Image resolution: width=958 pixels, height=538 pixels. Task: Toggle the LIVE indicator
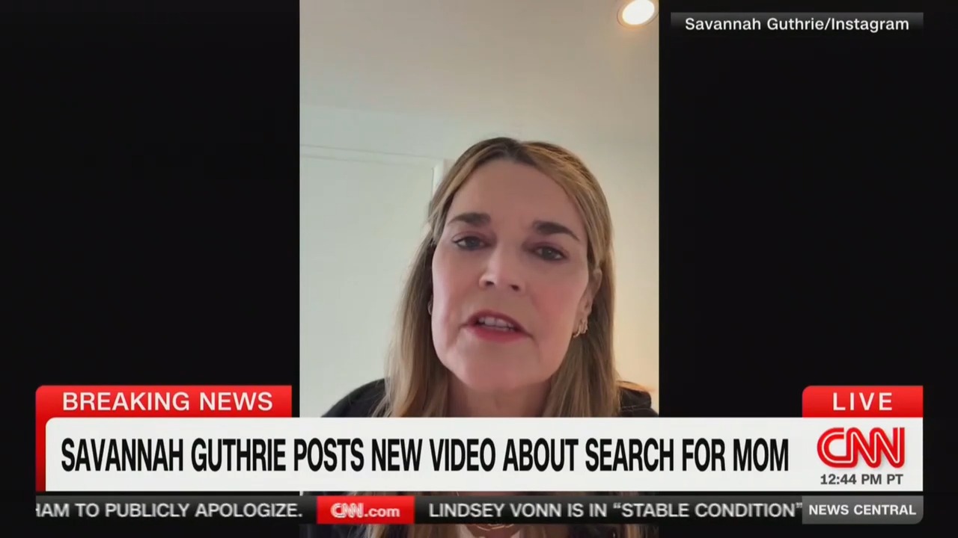[x=862, y=401]
